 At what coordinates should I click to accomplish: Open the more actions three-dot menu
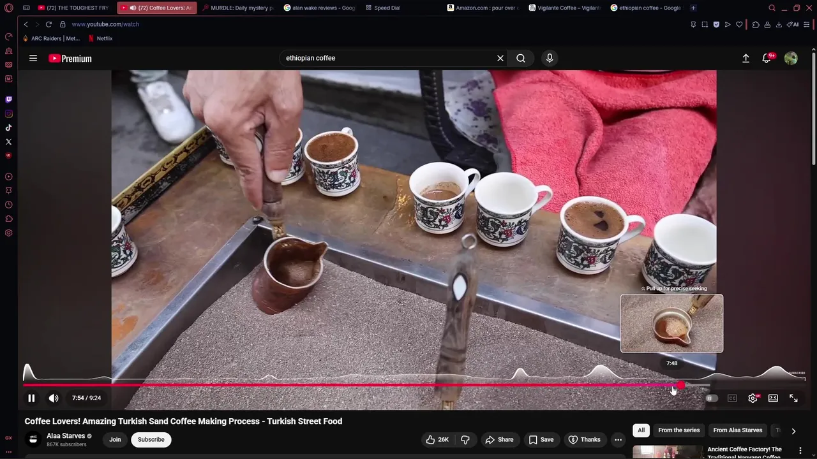pyautogui.click(x=618, y=439)
